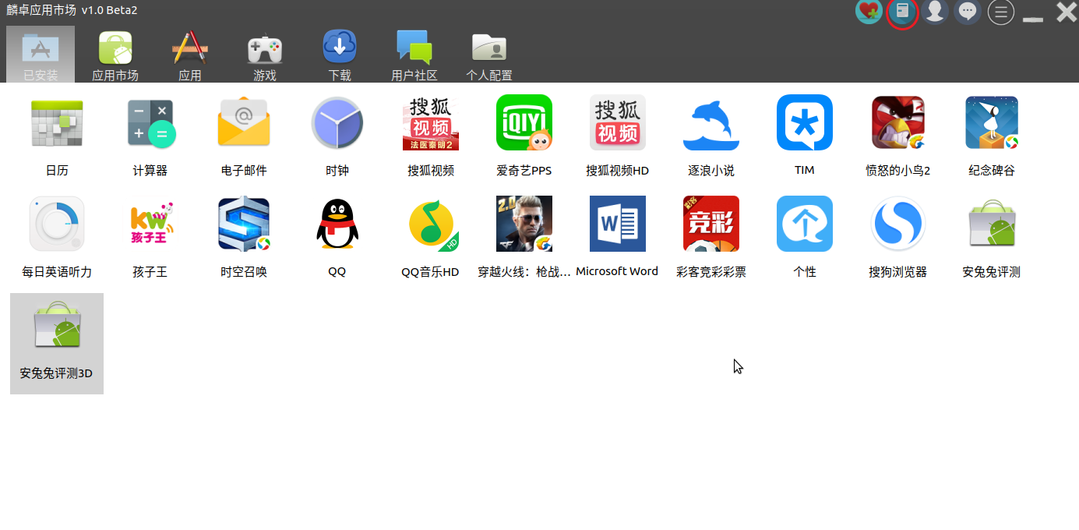The image size is (1079, 530).
Task: Launch the 纪念碑谷 game icon
Action: (x=992, y=122)
